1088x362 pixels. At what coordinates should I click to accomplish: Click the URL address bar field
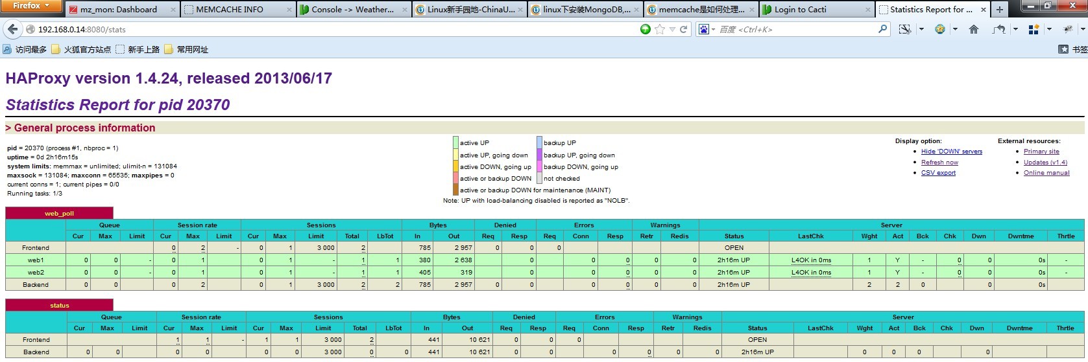tap(324, 30)
